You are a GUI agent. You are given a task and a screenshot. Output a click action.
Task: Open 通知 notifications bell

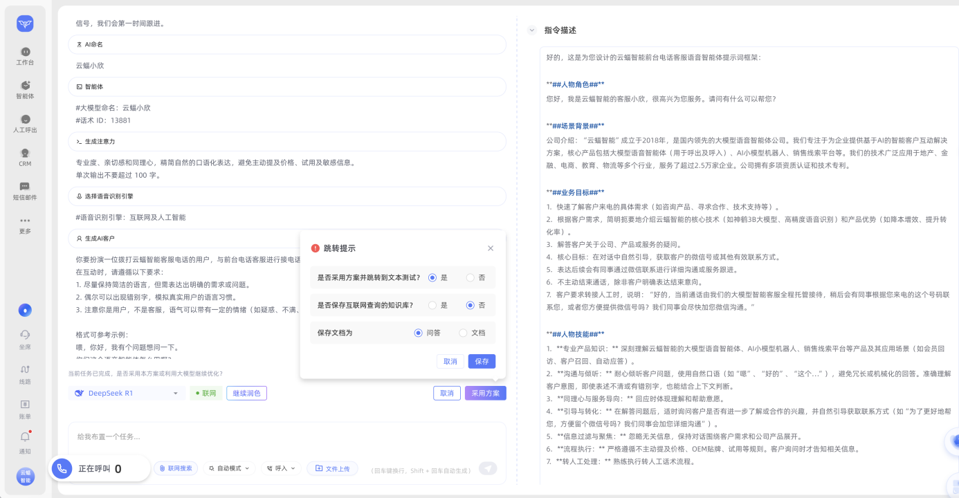(25, 442)
